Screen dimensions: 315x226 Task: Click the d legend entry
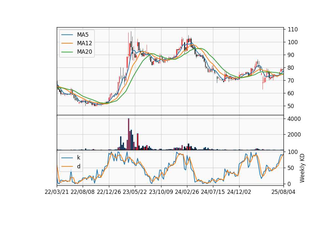pos(71,166)
